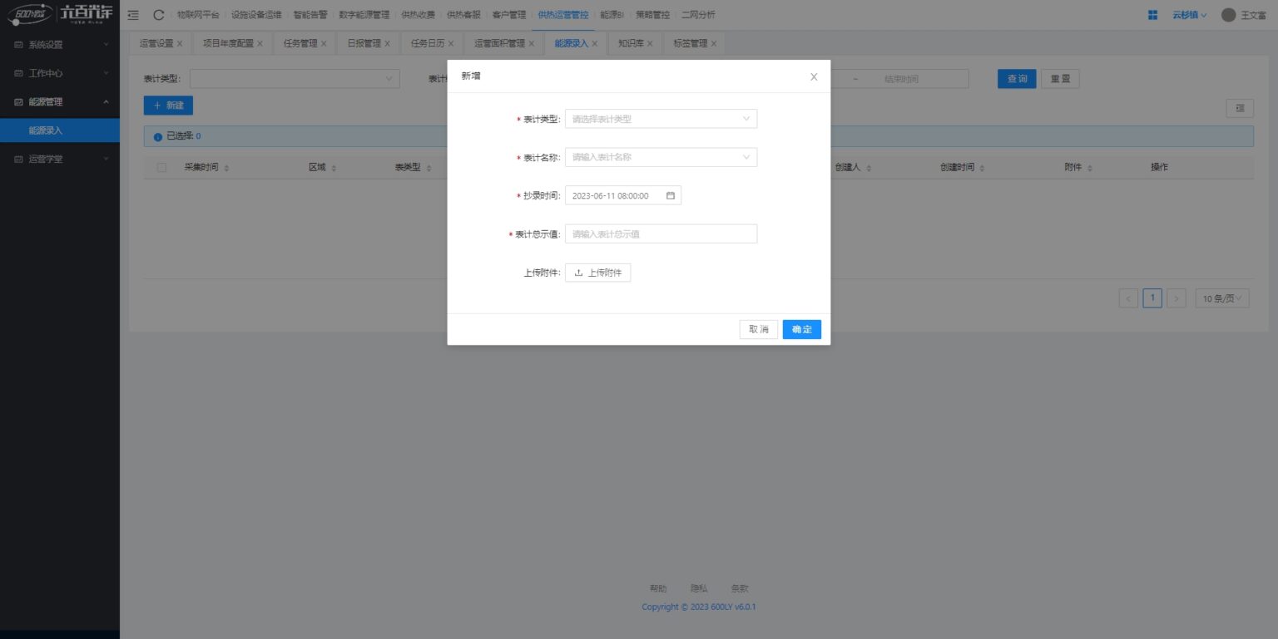Close the 新增 dialog with X icon
1278x639 pixels.
pyautogui.click(x=814, y=76)
